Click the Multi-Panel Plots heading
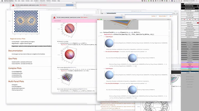The image size is (199, 111). coord(16,81)
